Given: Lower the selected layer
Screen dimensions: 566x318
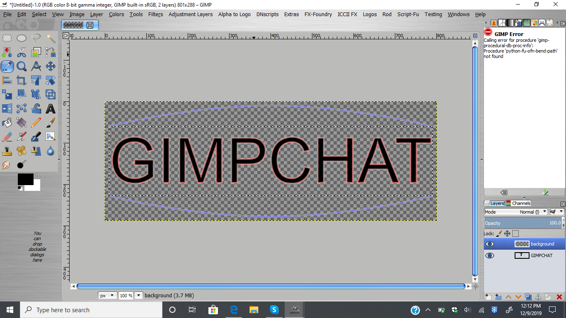Looking at the screenshot, I should tap(518, 297).
